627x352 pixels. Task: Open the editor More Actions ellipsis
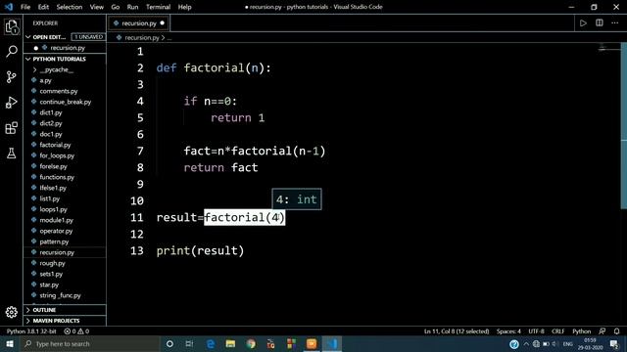[x=615, y=22]
